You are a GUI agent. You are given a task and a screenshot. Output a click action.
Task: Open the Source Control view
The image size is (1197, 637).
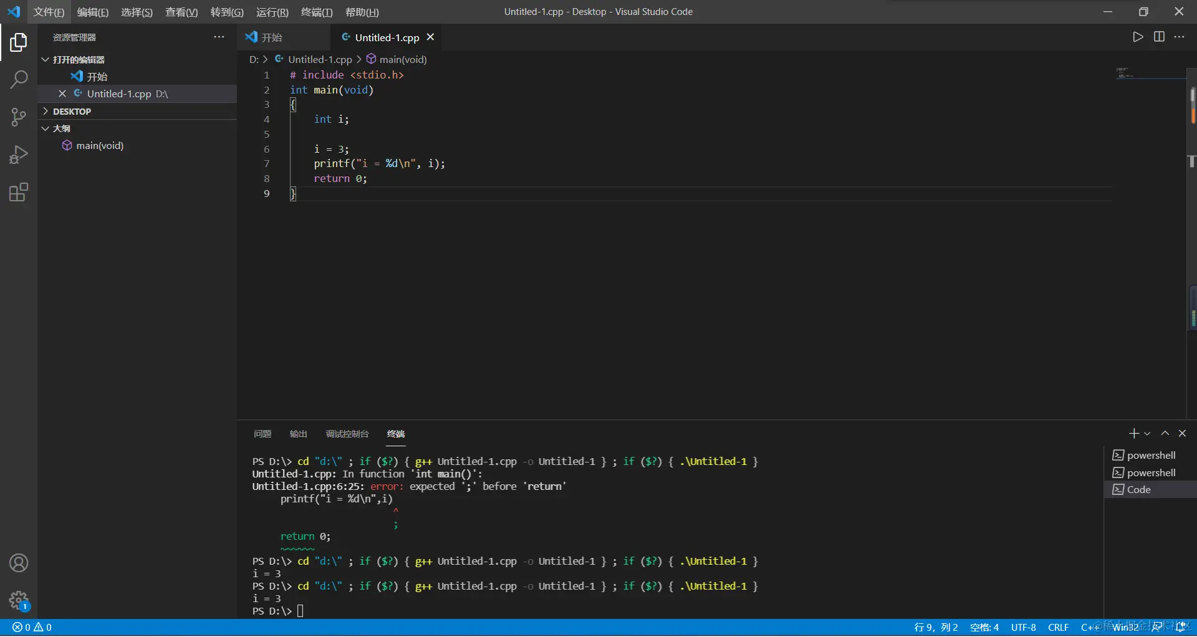tap(19, 117)
